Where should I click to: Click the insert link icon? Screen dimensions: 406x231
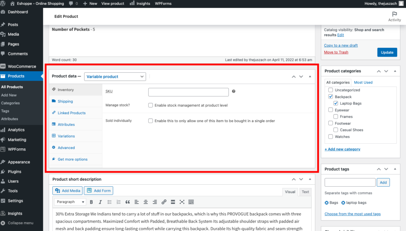click(x=164, y=202)
